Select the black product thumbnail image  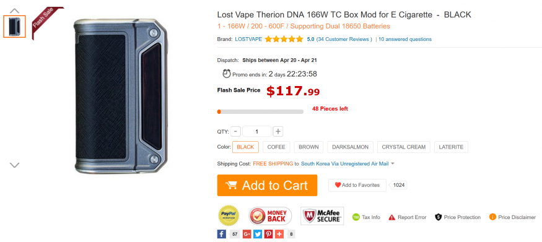tap(14, 27)
